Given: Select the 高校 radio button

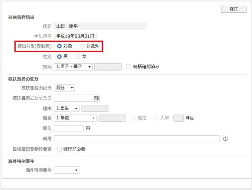Looking at the screenshot, I should pyautogui.click(x=133, y=118).
